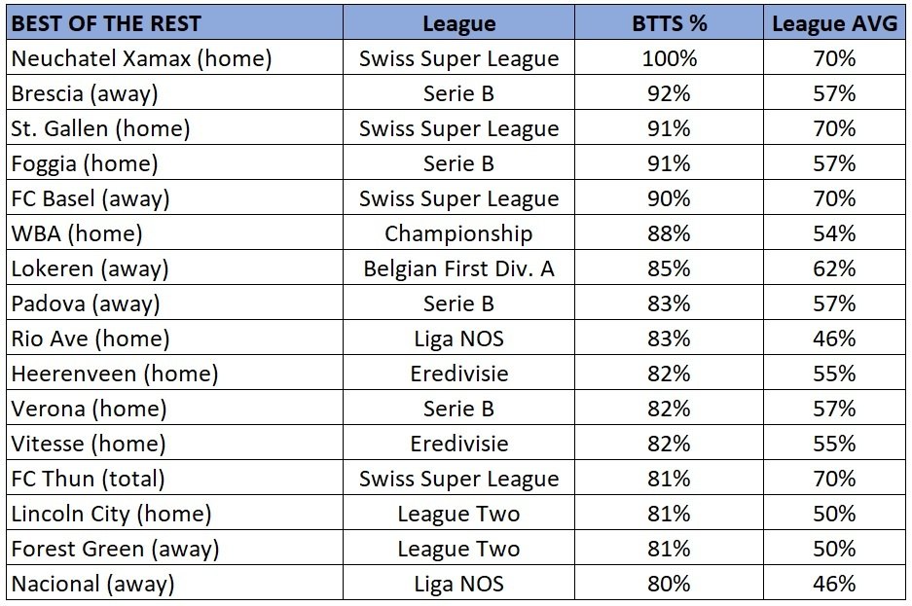Select the 100% BTTS value cell
912x606 pixels.
669,57
